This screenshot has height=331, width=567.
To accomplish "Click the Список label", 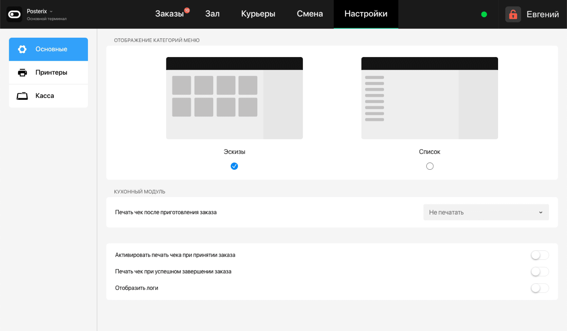I will (x=429, y=152).
